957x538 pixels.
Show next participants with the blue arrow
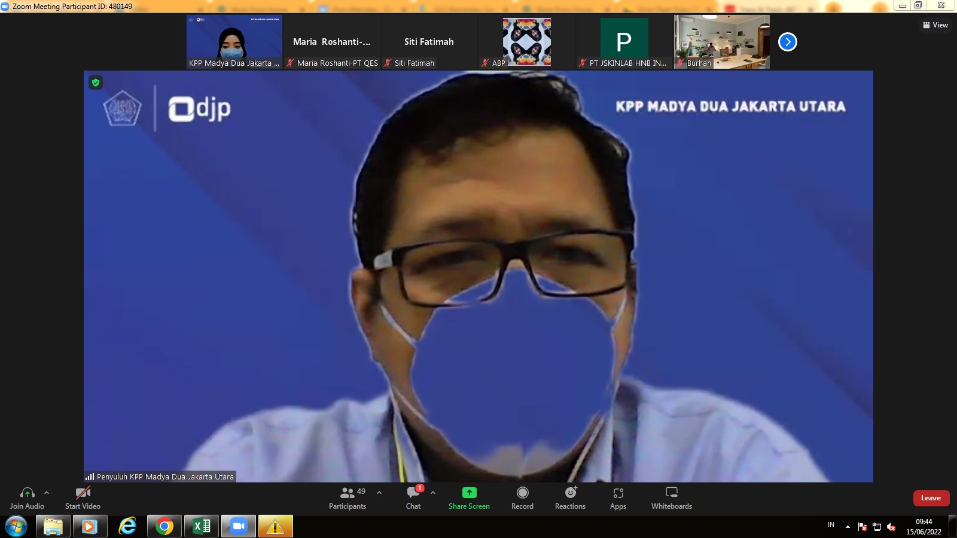coord(787,42)
